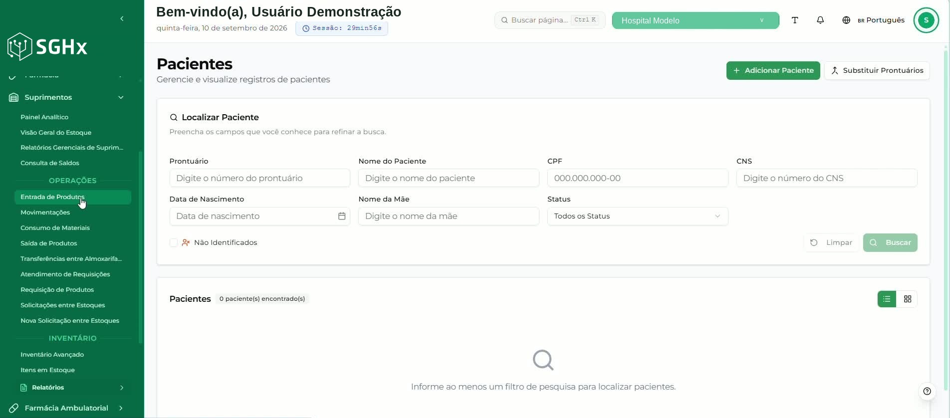Focus the CNS number field
The width and height of the screenshot is (950, 418).
point(827,178)
